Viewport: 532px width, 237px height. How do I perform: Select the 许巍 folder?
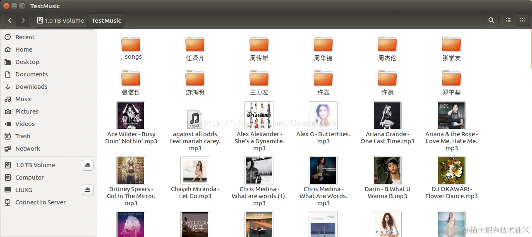(x=387, y=83)
